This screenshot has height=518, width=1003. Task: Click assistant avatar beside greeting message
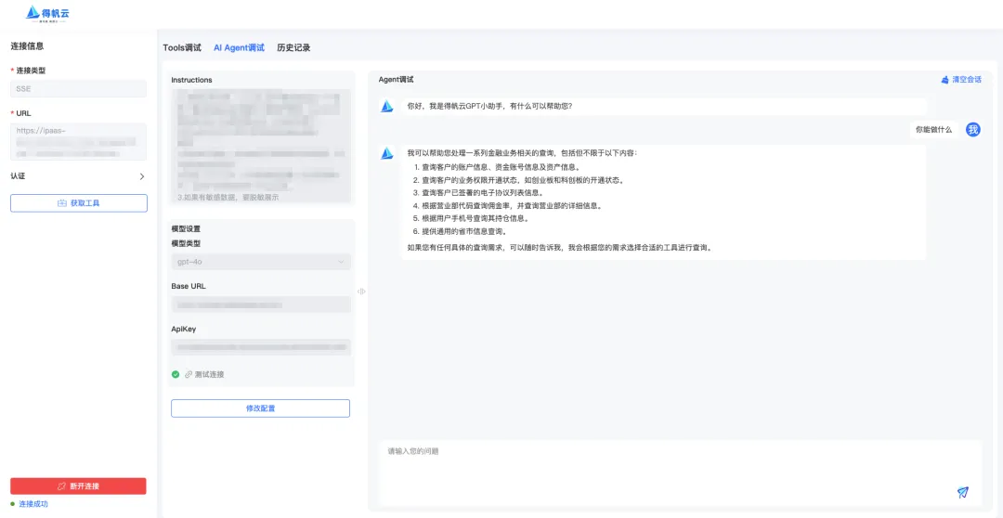pyautogui.click(x=387, y=106)
